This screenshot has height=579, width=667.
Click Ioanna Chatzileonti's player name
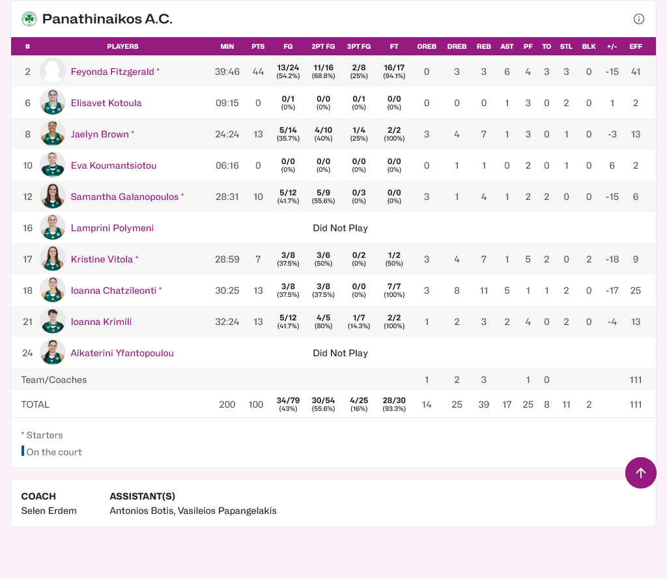[x=113, y=290]
